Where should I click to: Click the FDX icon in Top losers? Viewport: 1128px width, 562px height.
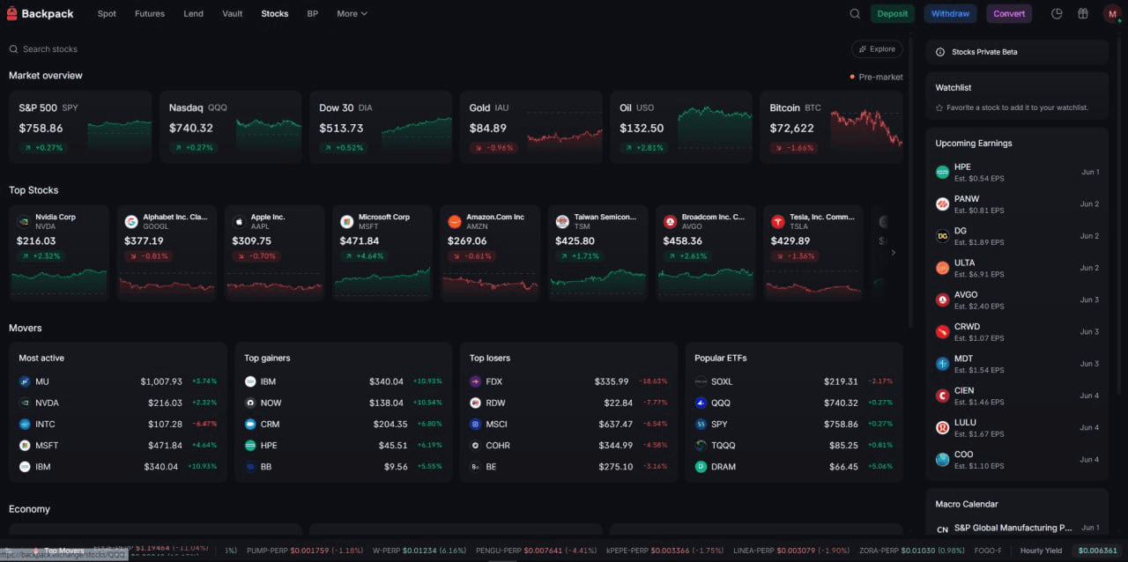(x=476, y=381)
